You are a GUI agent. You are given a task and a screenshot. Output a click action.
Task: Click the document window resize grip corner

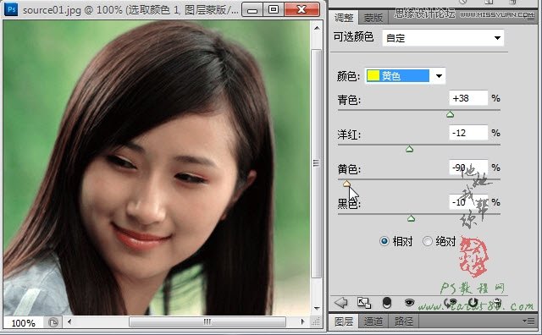click(316, 321)
